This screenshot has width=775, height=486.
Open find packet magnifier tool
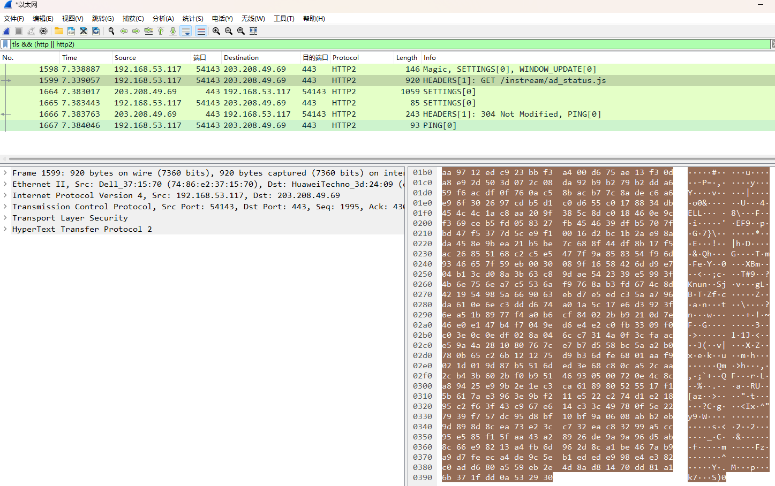[x=111, y=31]
